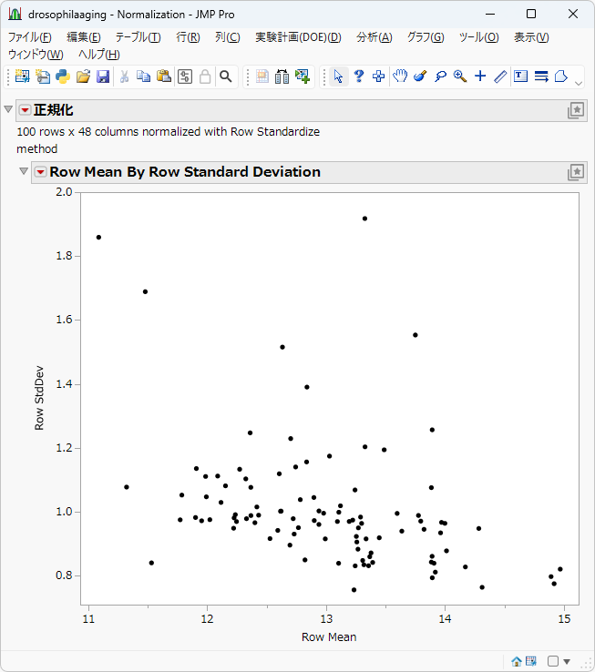Open the 行(R) menu
Screen dimensions: 595x672
click(x=188, y=37)
